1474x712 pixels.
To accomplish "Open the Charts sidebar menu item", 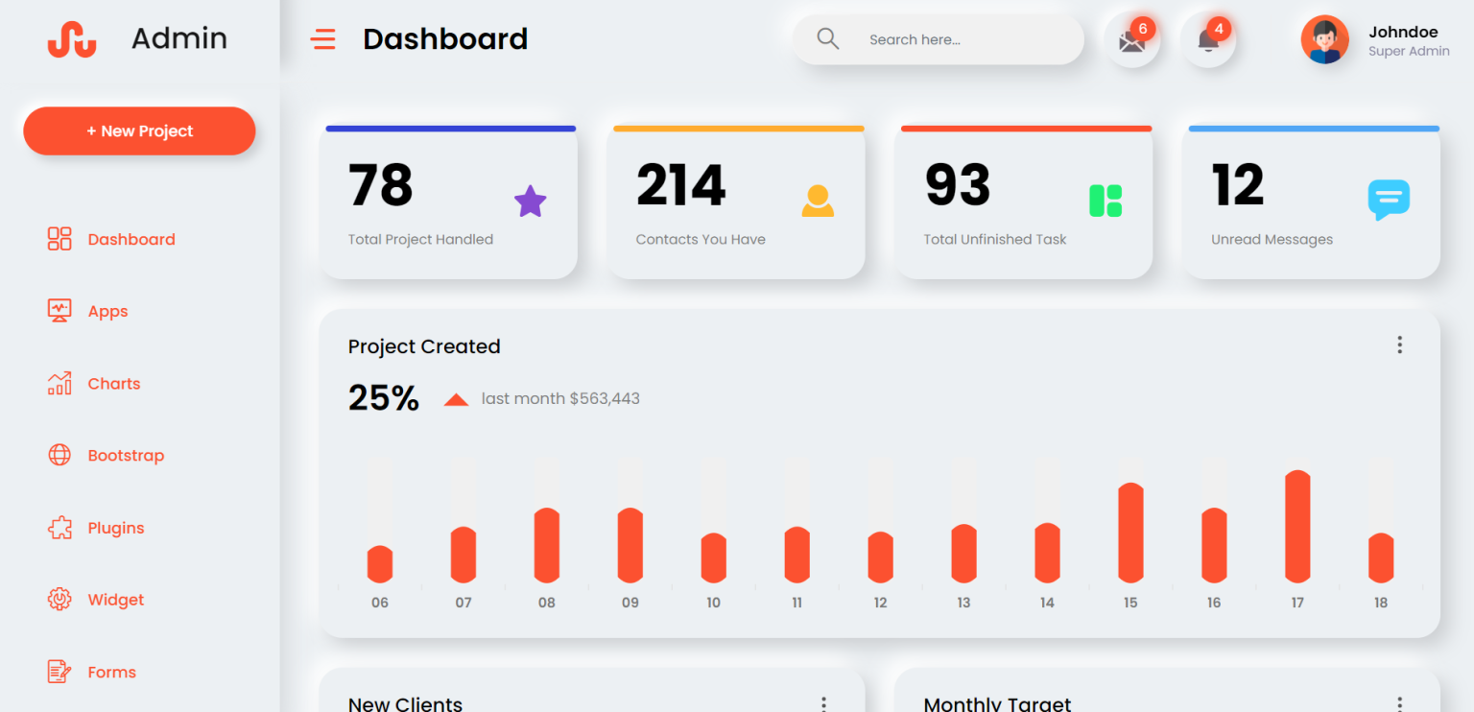I will coord(113,384).
